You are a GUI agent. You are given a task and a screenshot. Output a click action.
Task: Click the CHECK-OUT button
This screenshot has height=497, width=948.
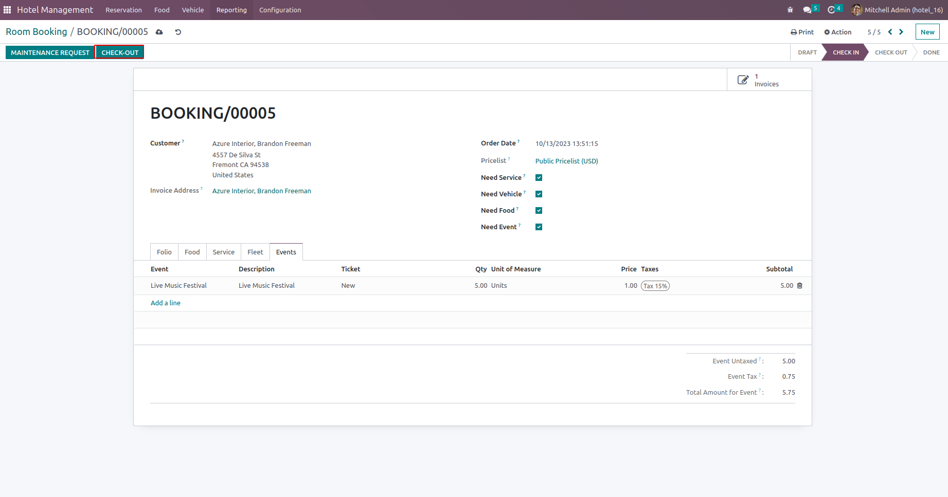120,52
